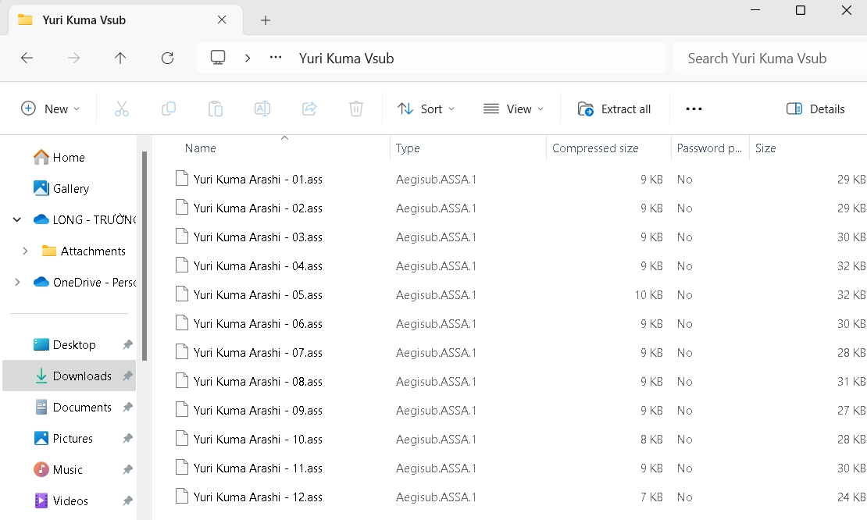The image size is (867, 520).
Task: Click the Delete trash icon
Action: (356, 109)
